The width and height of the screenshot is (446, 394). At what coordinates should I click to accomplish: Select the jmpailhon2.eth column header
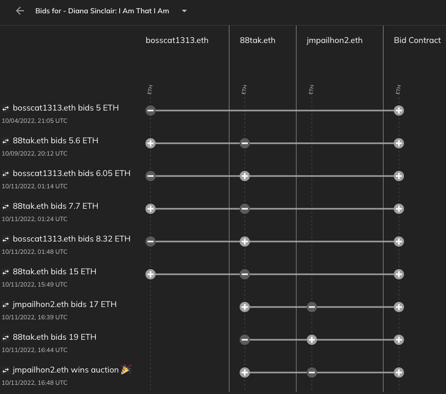(334, 40)
